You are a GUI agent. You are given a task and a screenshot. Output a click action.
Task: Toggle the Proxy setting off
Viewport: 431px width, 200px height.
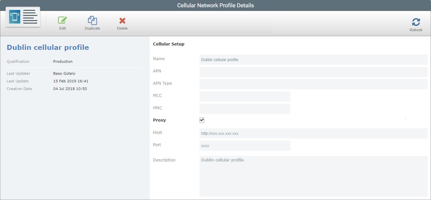pos(202,120)
